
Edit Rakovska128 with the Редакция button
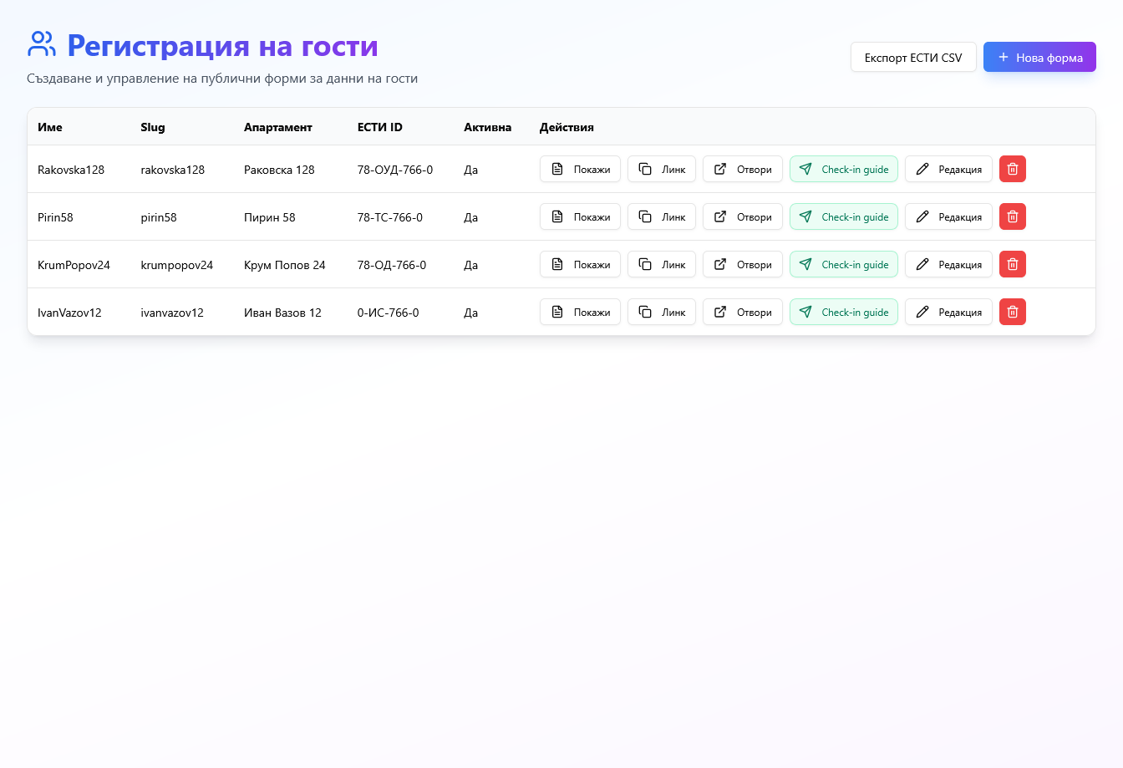tap(948, 169)
